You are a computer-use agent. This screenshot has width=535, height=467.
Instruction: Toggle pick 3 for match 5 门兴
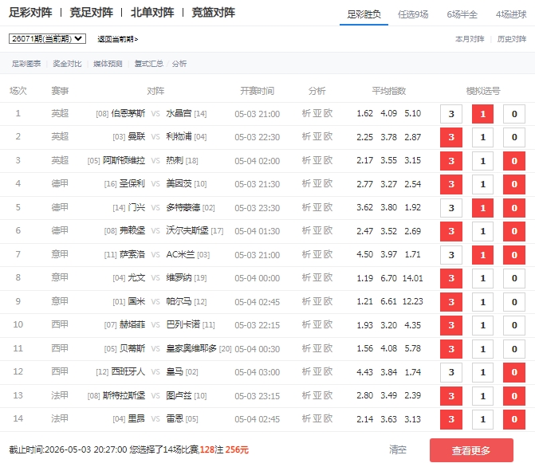point(451,208)
